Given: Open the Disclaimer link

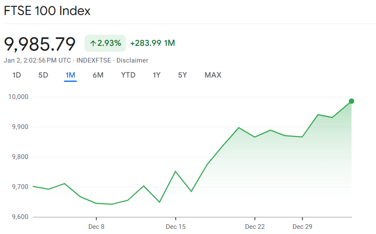Looking at the screenshot, I should pyautogui.click(x=132, y=60).
